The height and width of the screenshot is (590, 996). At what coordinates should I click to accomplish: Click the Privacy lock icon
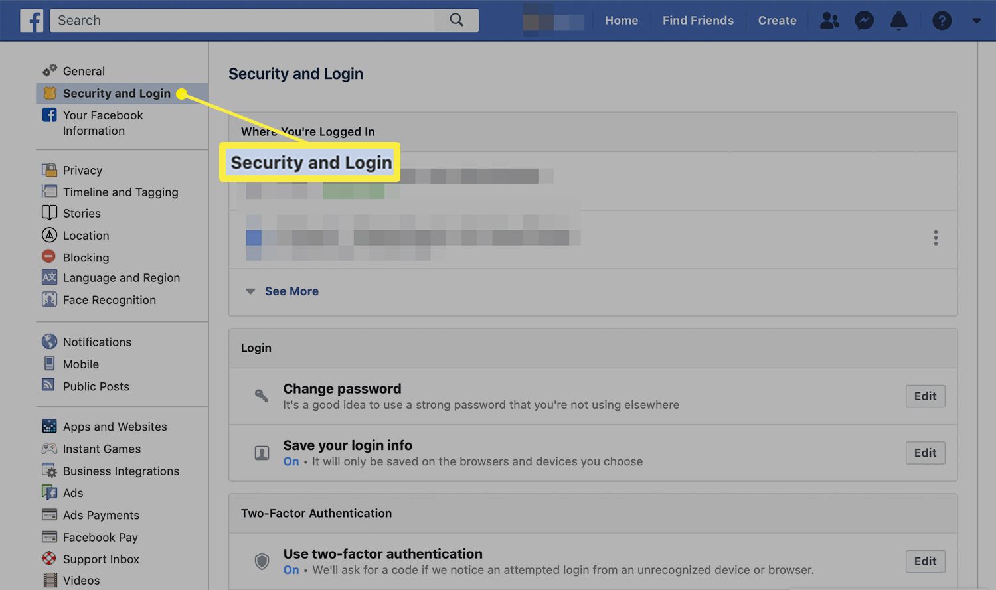coord(50,170)
